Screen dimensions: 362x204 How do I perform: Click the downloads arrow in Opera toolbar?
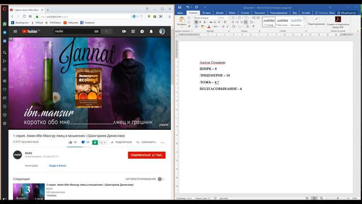point(169,16)
